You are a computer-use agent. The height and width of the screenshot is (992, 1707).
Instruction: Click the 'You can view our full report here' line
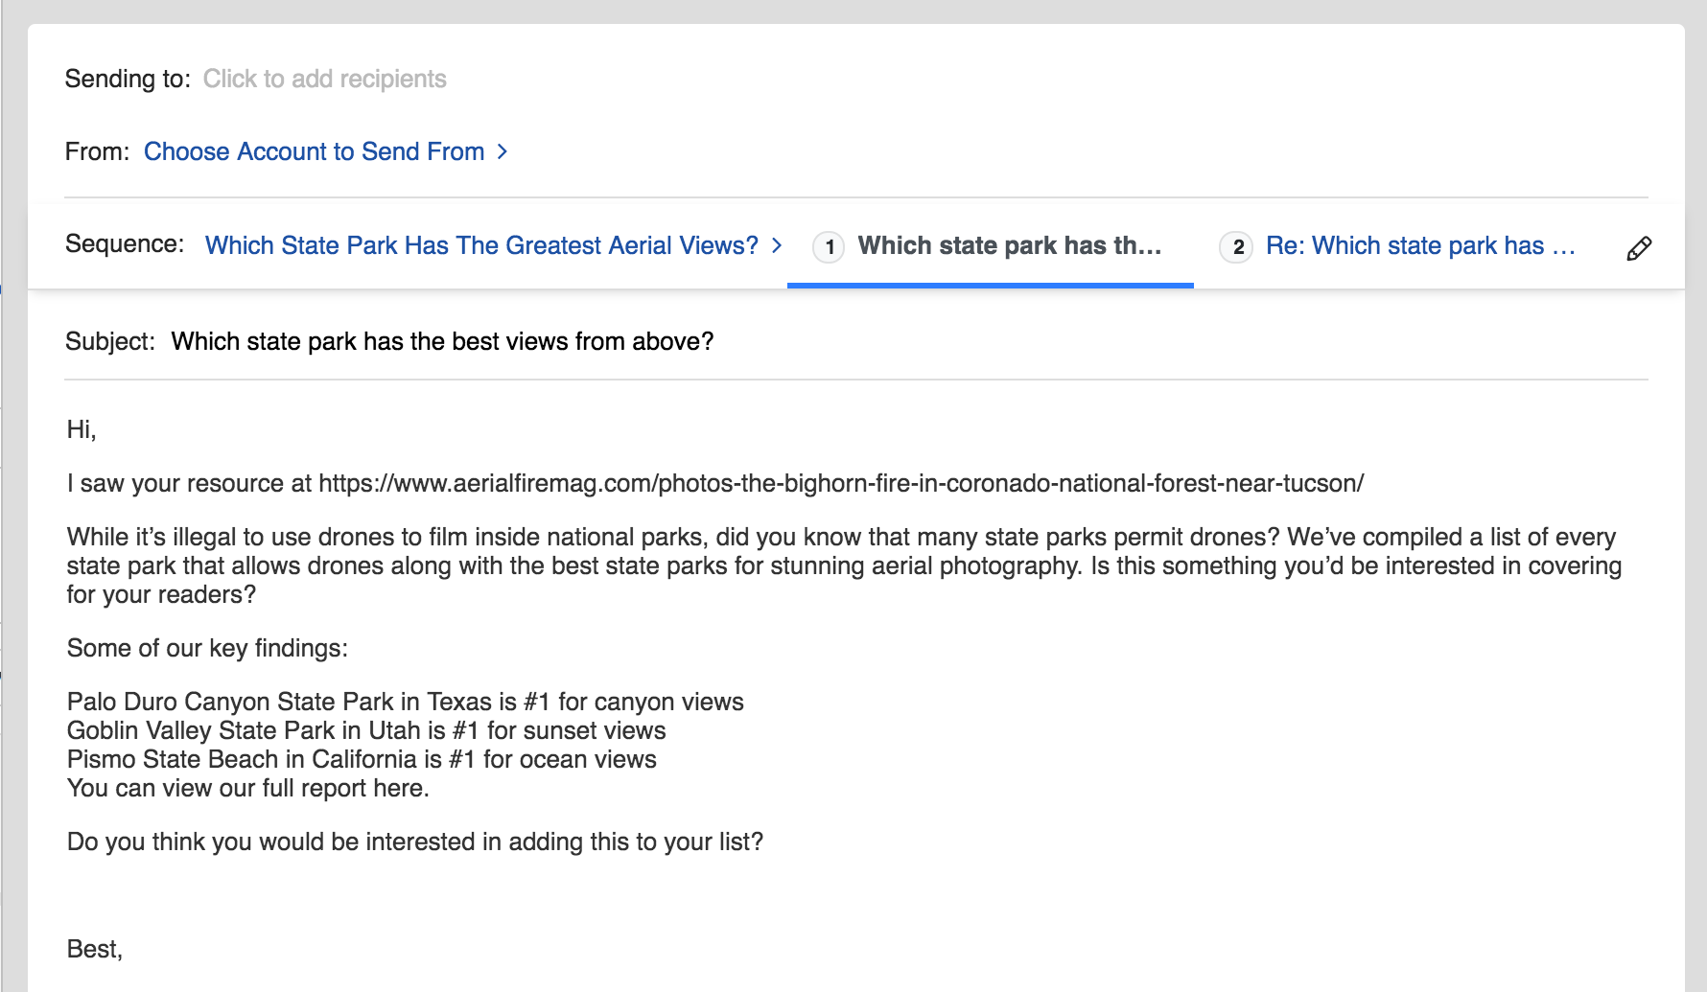pos(247,789)
